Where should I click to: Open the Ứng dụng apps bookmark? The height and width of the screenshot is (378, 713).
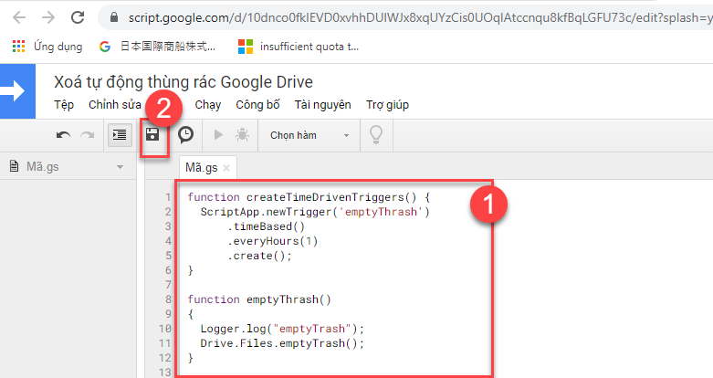47,47
